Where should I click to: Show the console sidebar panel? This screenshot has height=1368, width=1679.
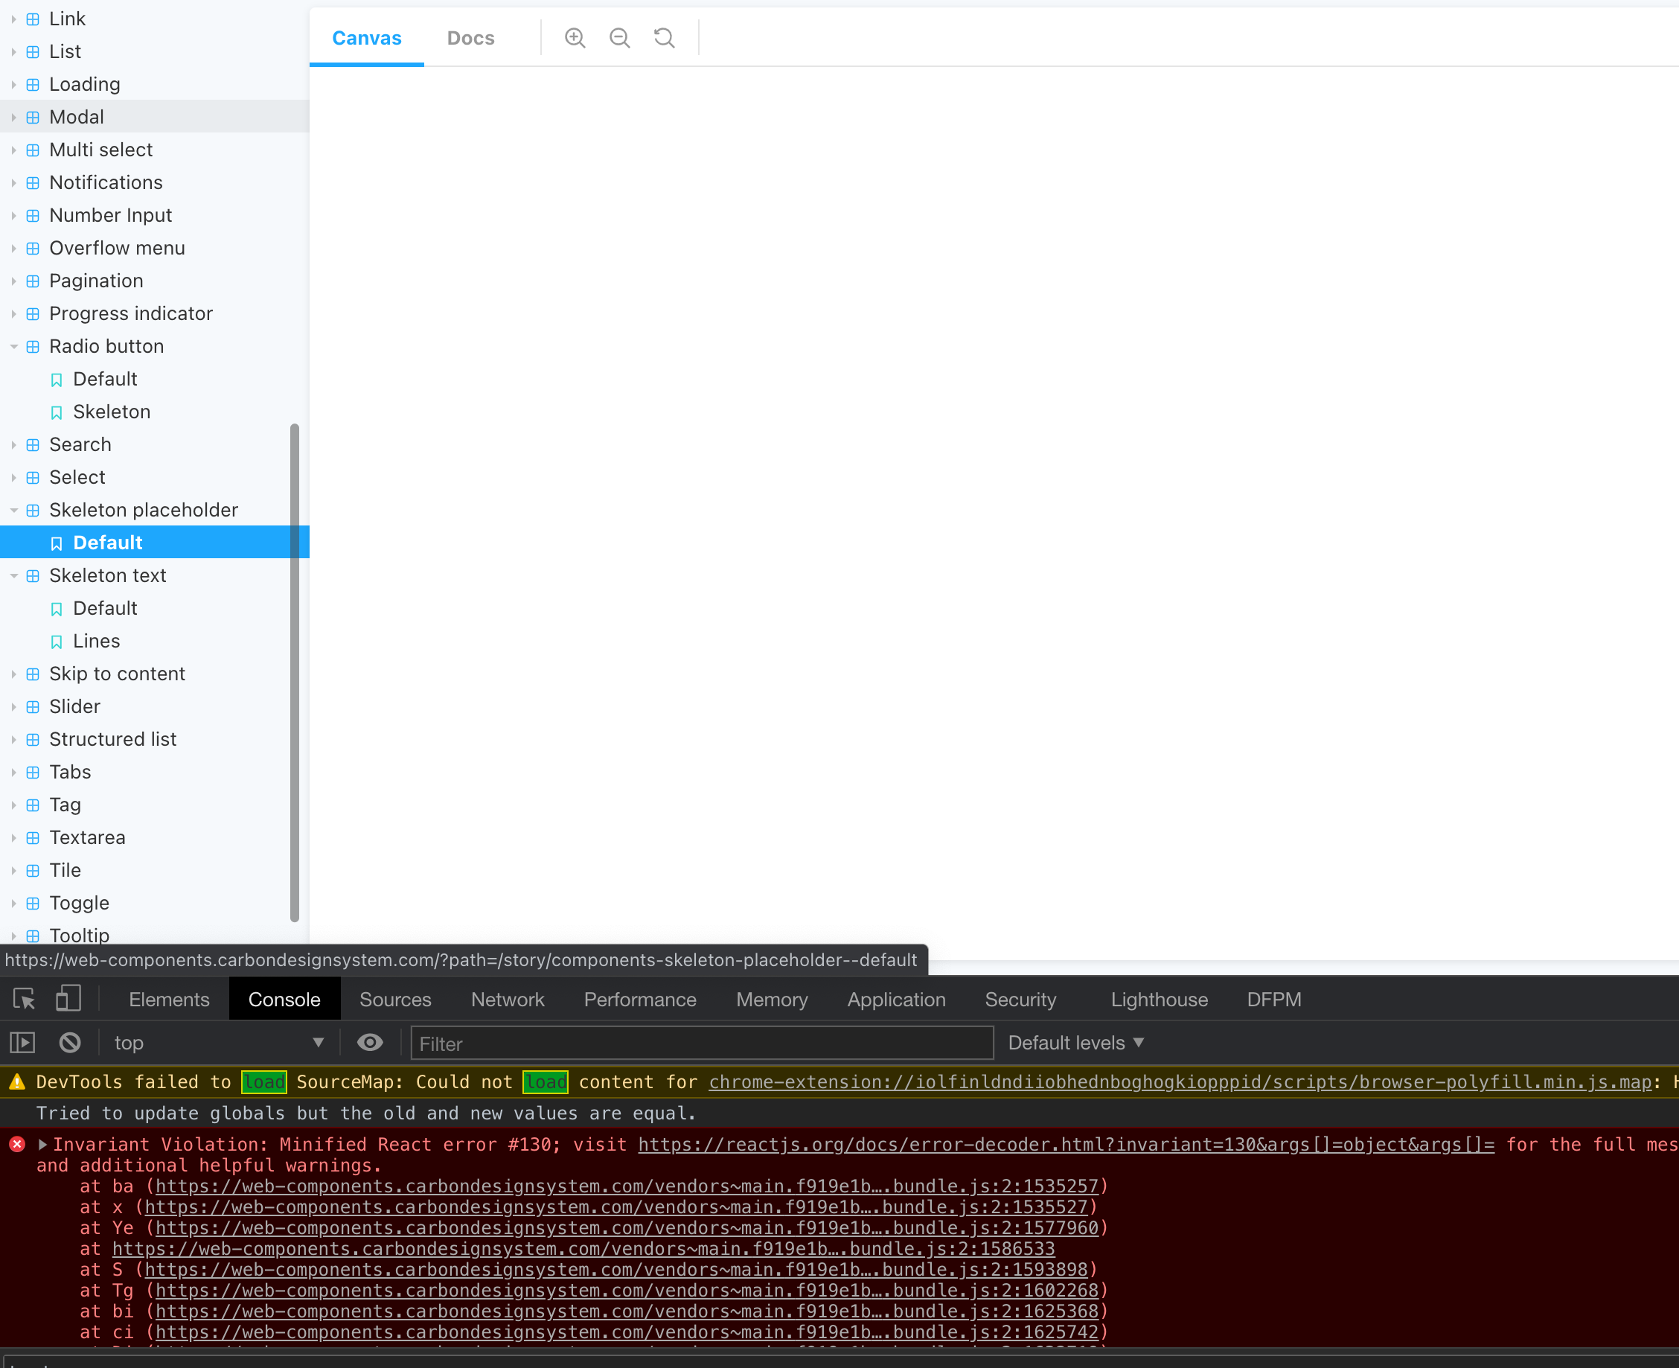point(22,1042)
